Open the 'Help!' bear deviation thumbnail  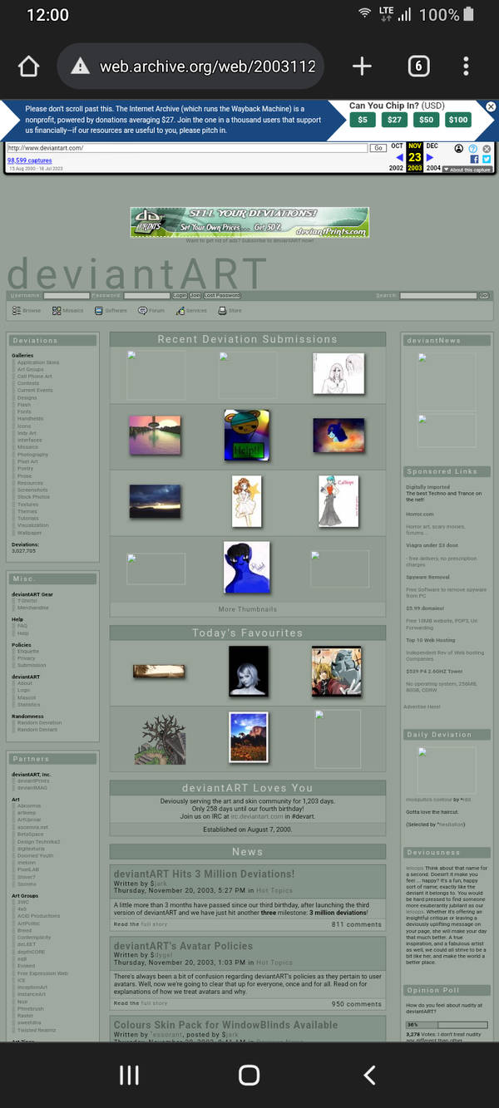point(246,436)
